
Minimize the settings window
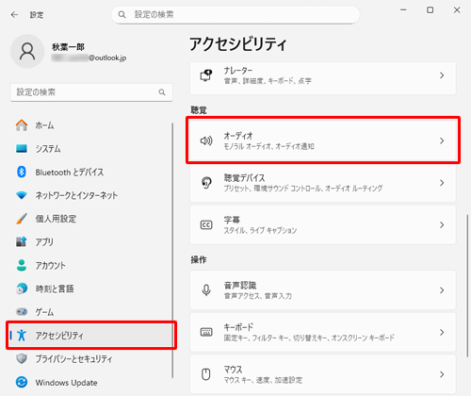403,10
